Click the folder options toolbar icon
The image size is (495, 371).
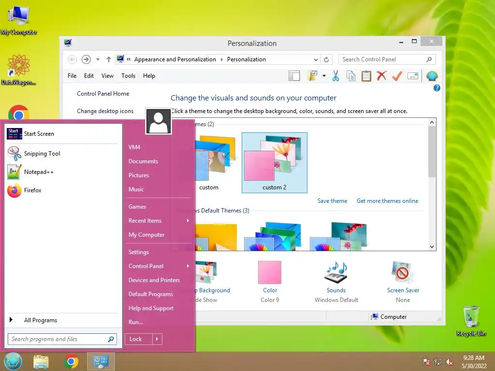[312, 76]
